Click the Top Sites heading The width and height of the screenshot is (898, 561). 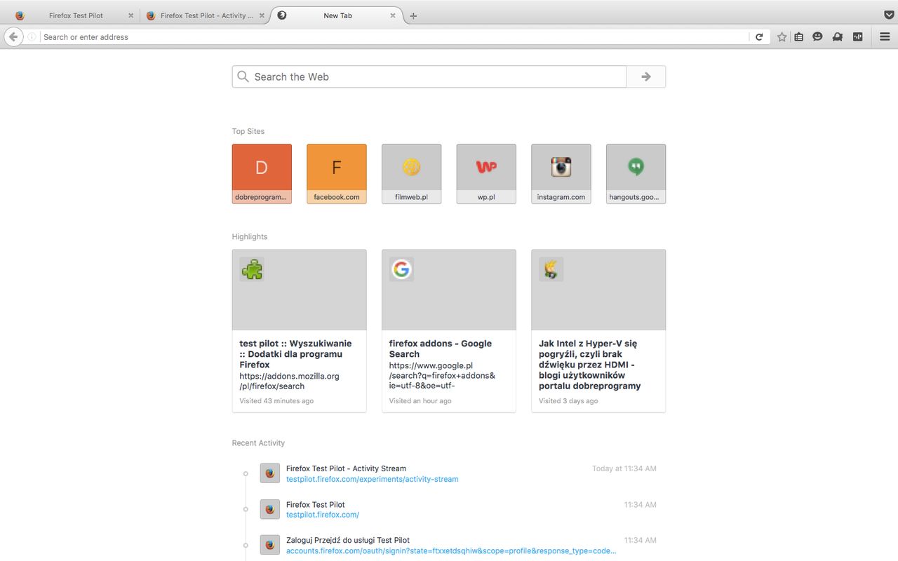248,131
